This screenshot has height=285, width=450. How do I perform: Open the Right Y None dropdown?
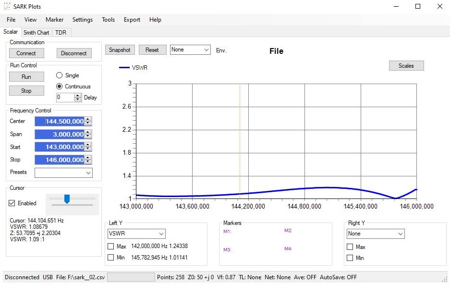pos(376,234)
